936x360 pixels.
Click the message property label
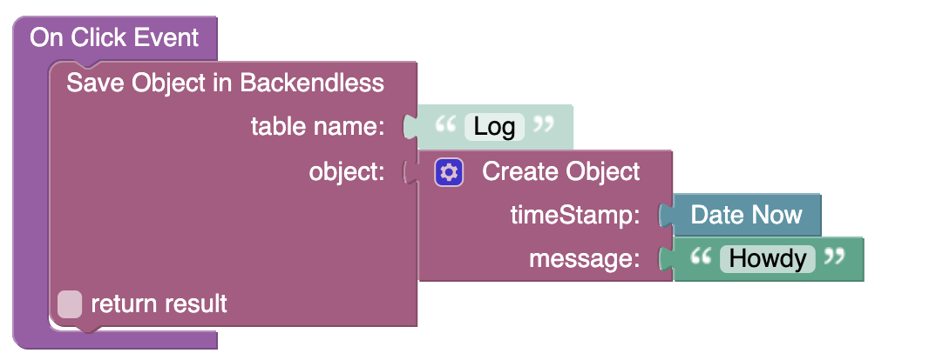(584, 258)
